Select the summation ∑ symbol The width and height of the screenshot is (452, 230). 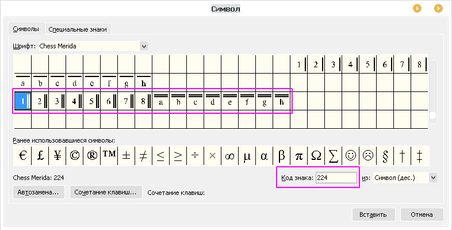coord(333,155)
